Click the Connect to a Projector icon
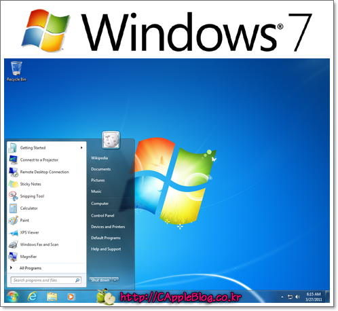Viewport: 338px width, 311px height. click(13, 160)
